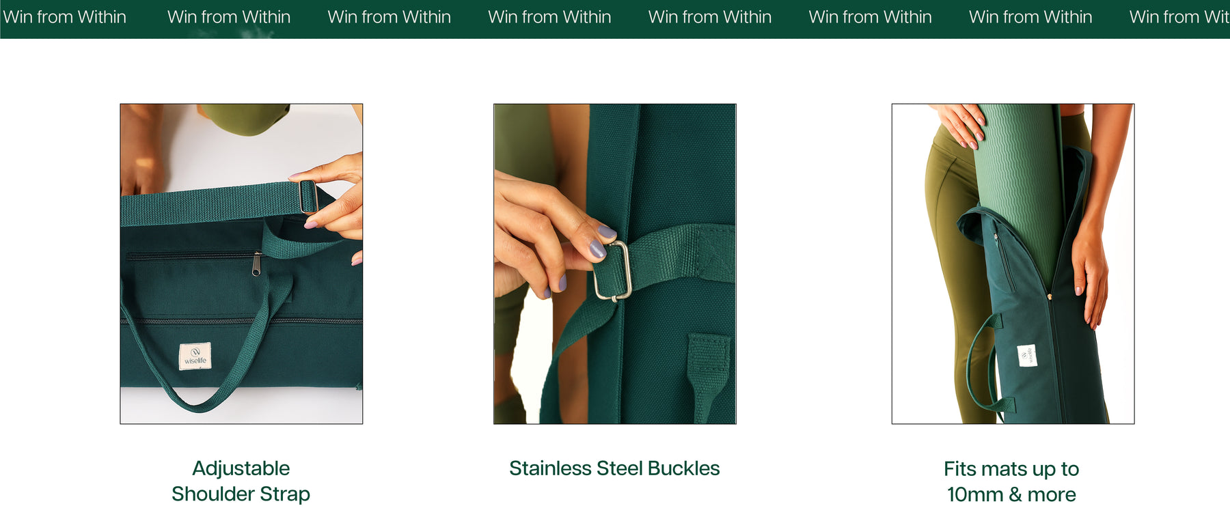The height and width of the screenshot is (508, 1230).
Task: Open the yoga mat in bag image
Action: coord(1013,264)
